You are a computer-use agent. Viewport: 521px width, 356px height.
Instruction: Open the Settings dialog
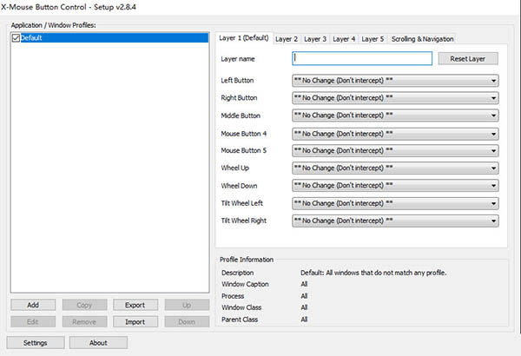36,342
